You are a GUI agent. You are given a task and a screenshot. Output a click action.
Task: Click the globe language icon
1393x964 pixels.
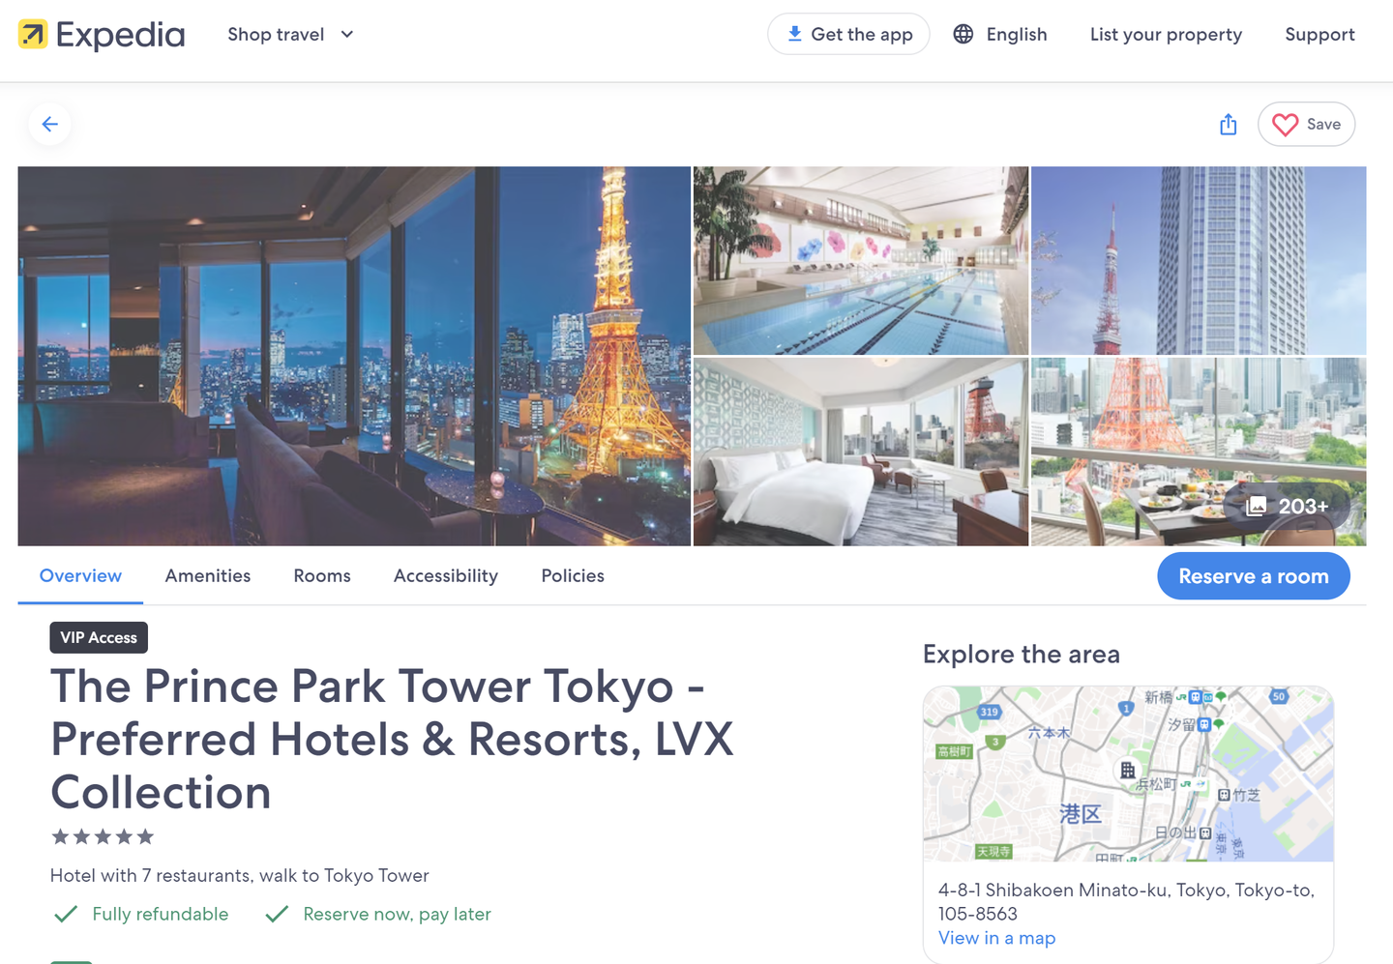[x=963, y=34]
